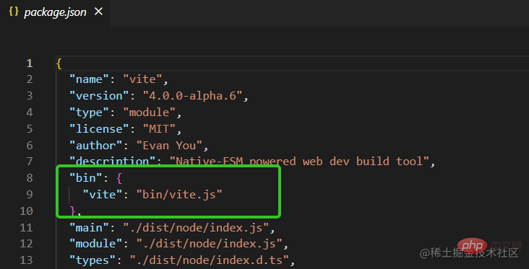Image resolution: width=529 pixels, height=269 pixels.
Task: Click the "module" key on line 12
Action: pos(96,244)
